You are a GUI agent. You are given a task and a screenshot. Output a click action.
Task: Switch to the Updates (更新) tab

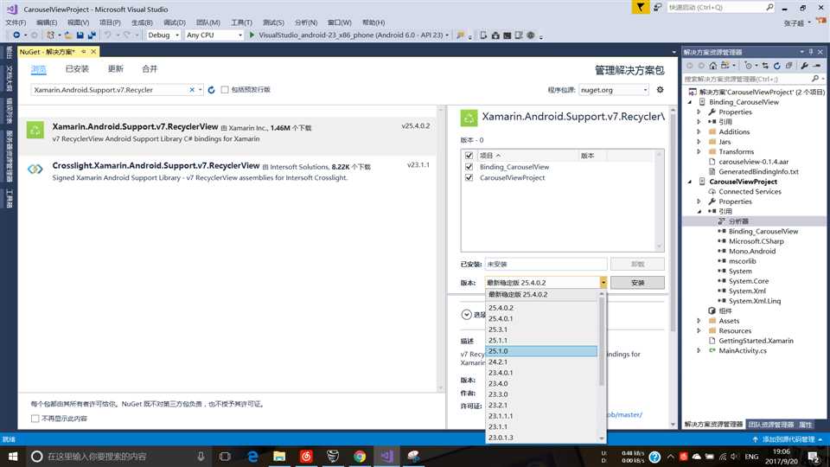pos(115,69)
